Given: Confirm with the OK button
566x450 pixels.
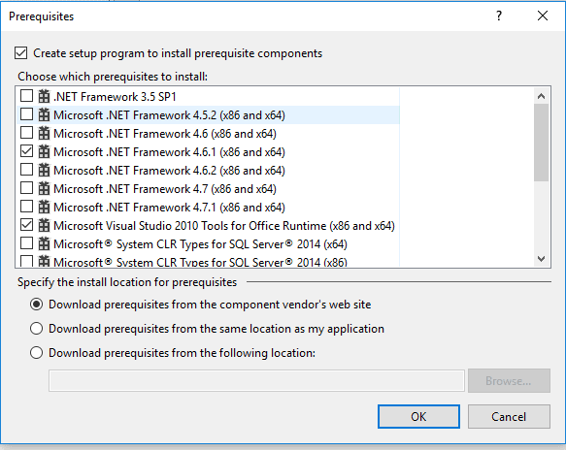Looking at the screenshot, I should pos(418,416).
